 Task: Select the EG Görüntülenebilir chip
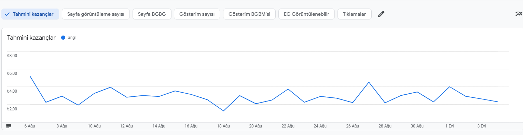pos(306,14)
